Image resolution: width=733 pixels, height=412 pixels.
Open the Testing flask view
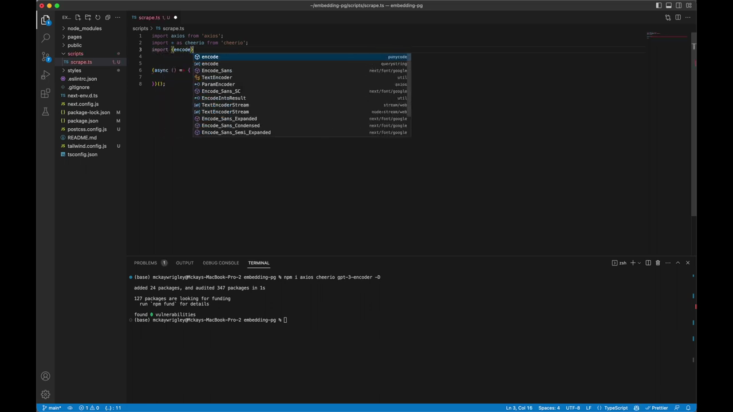click(46, 112)
